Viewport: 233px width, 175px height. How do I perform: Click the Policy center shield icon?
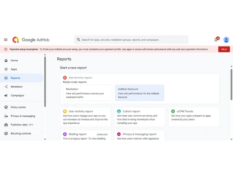click(x=6, y=107)
